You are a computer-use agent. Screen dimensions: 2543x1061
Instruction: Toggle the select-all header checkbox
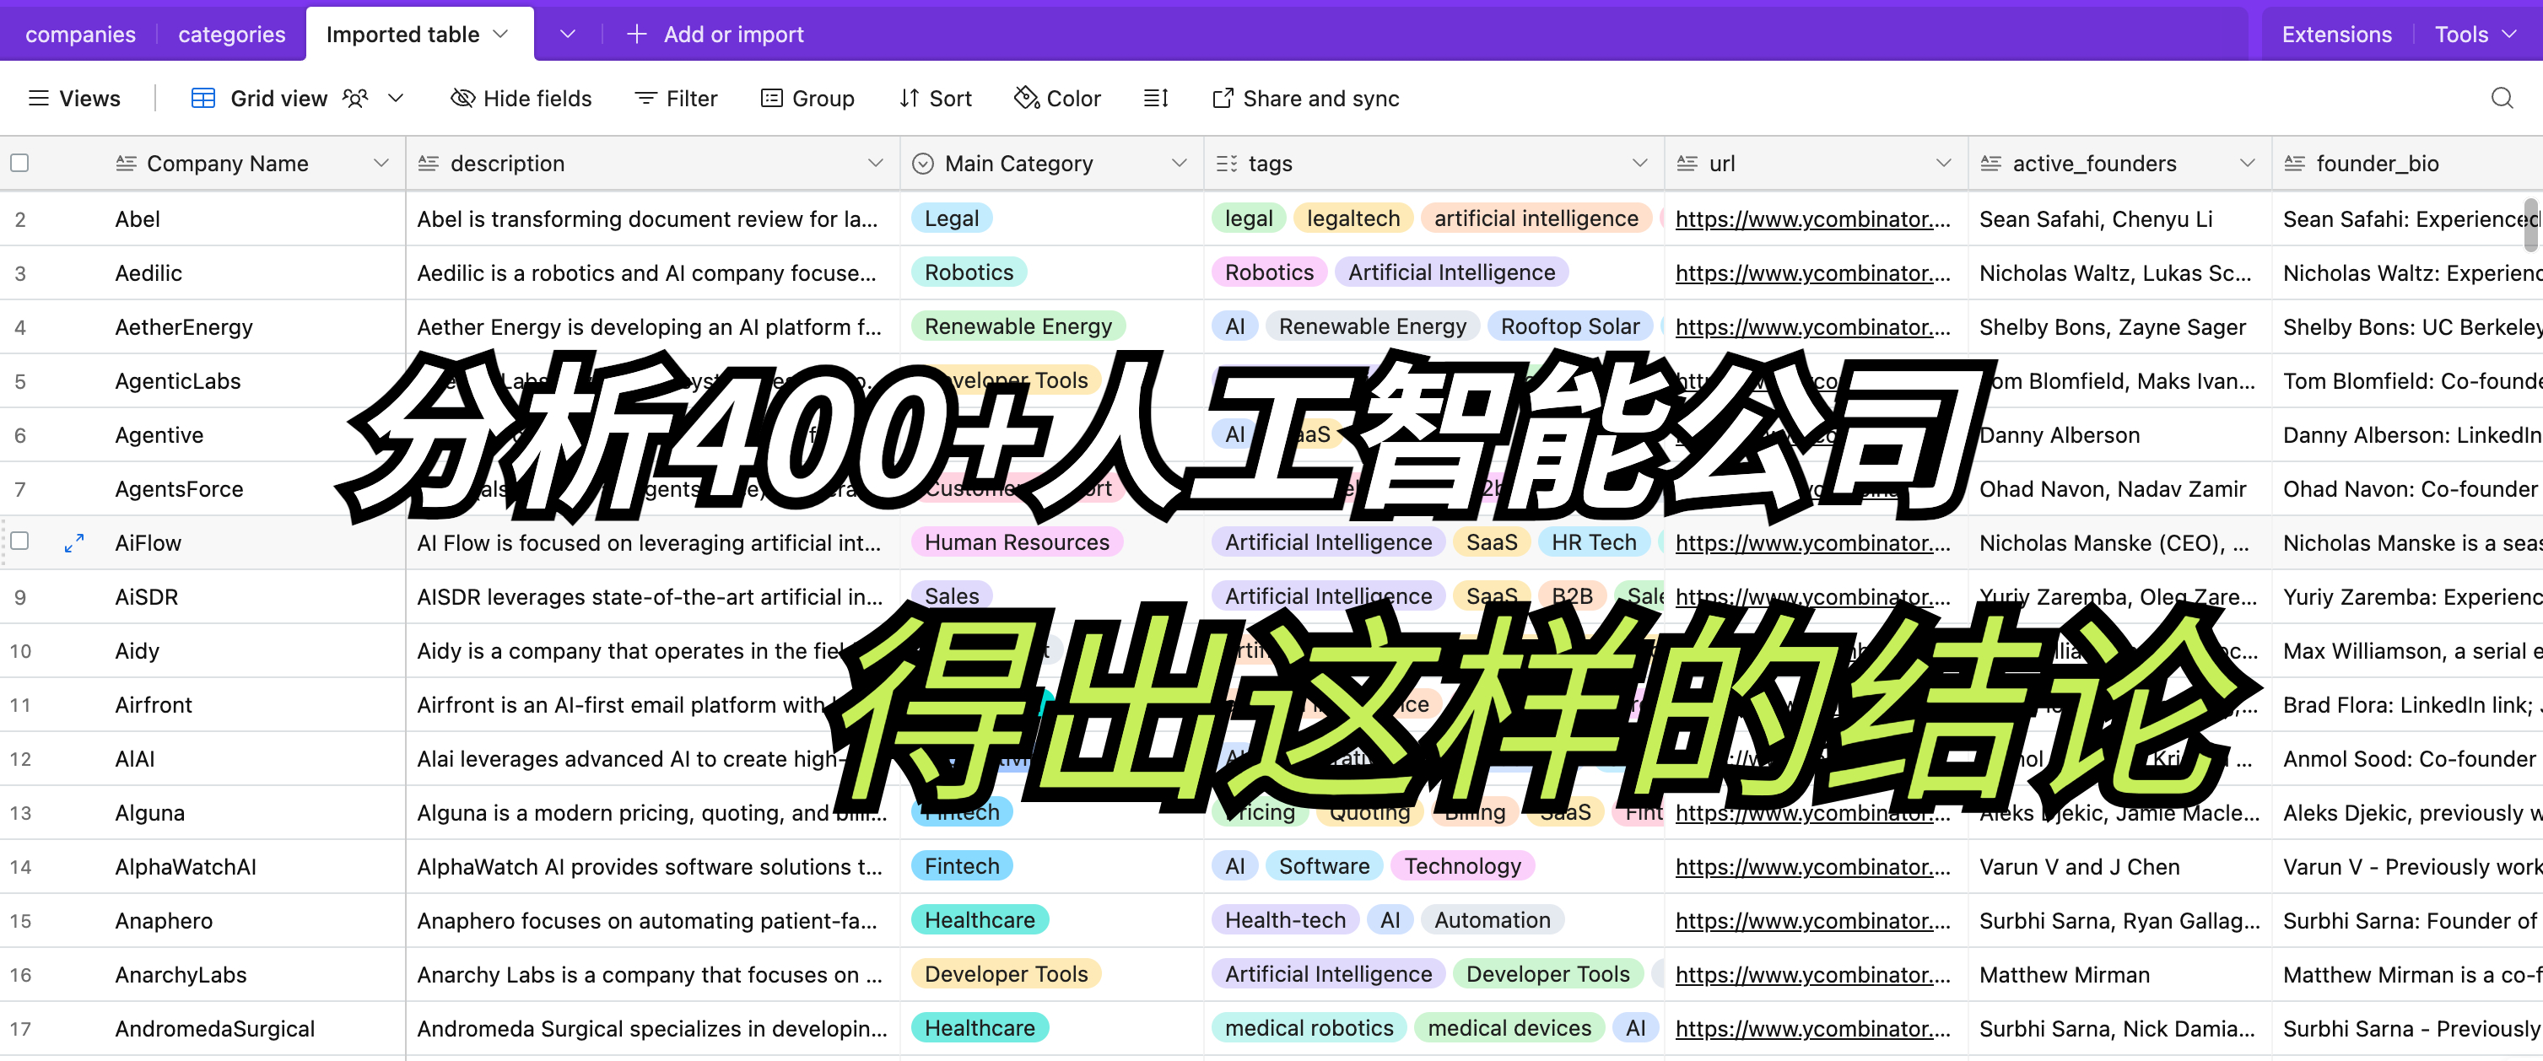point(19,163)
